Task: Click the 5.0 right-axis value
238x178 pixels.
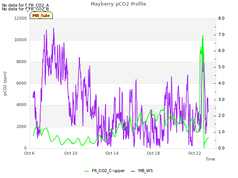Action: [x=221, y=67]
